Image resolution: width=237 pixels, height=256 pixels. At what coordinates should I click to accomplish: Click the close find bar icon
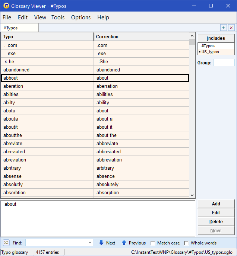[6, 243]
